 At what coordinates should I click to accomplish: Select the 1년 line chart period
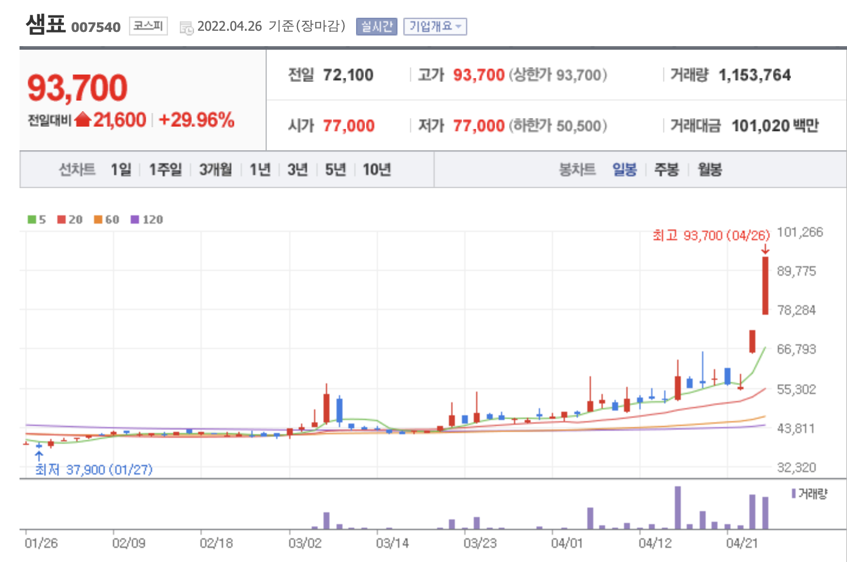[x=260, y=170]
